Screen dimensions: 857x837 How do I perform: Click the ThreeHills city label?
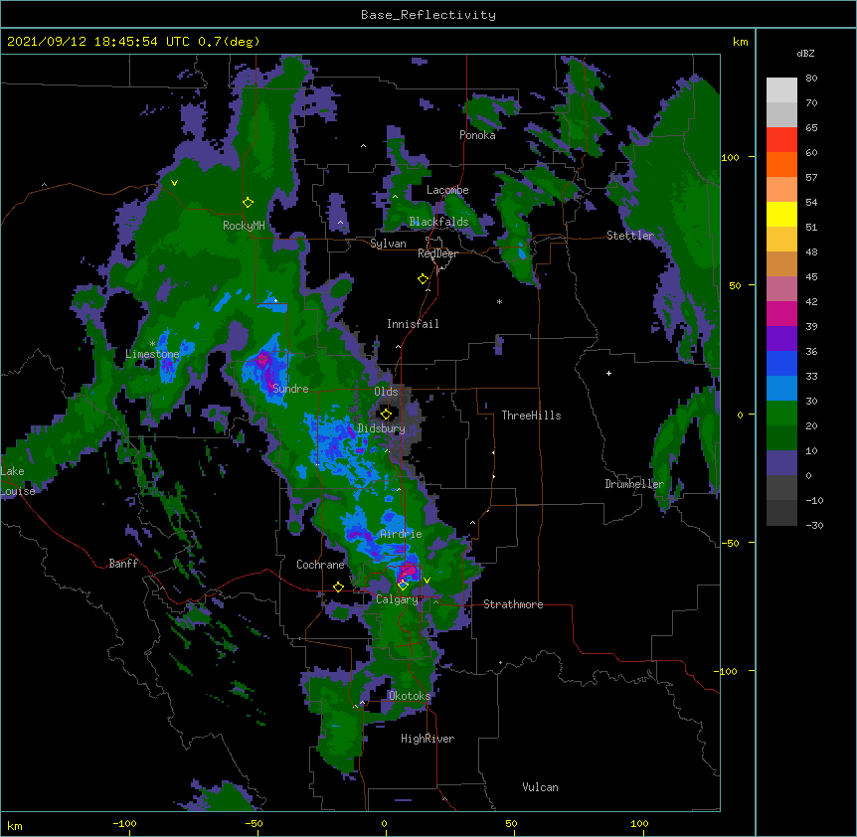click(x=531, y=416)
